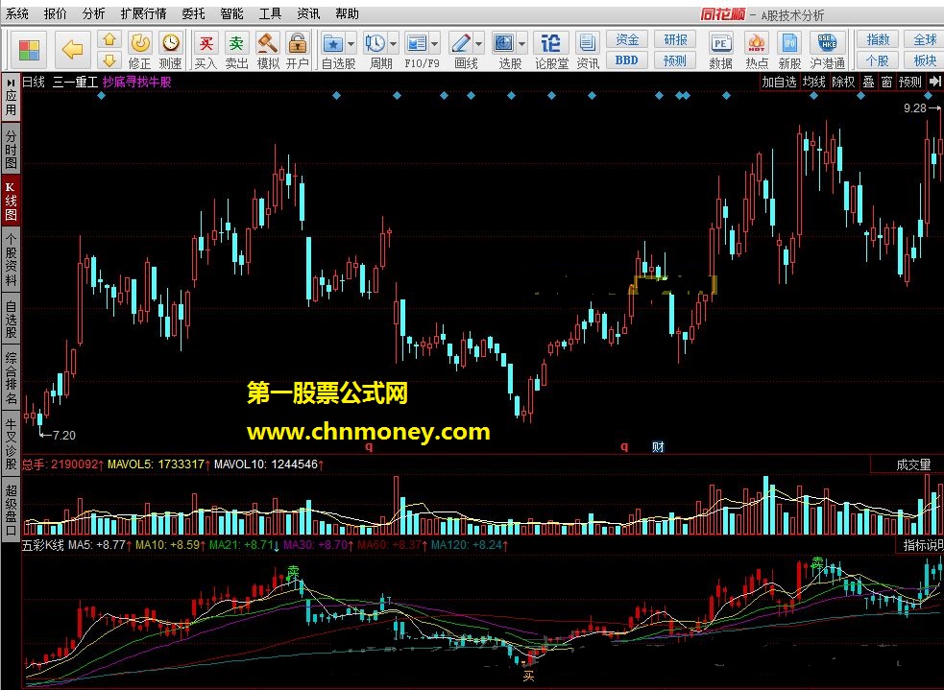Click the yellow up arrow button
Screen dimensions: 944x690
pos(109,39)
